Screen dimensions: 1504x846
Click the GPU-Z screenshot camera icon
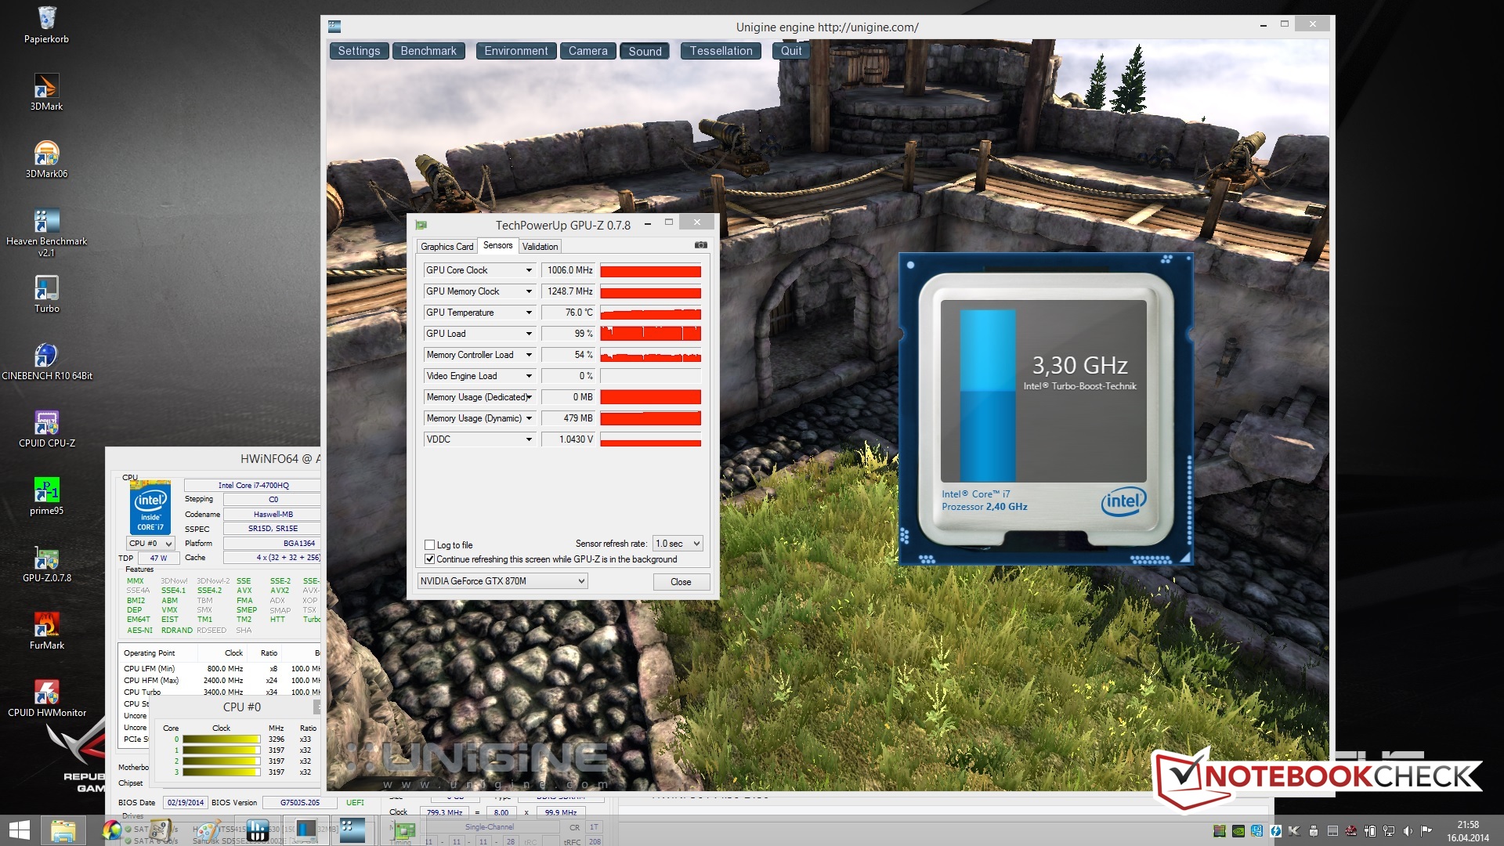click(x=700, y=245)
